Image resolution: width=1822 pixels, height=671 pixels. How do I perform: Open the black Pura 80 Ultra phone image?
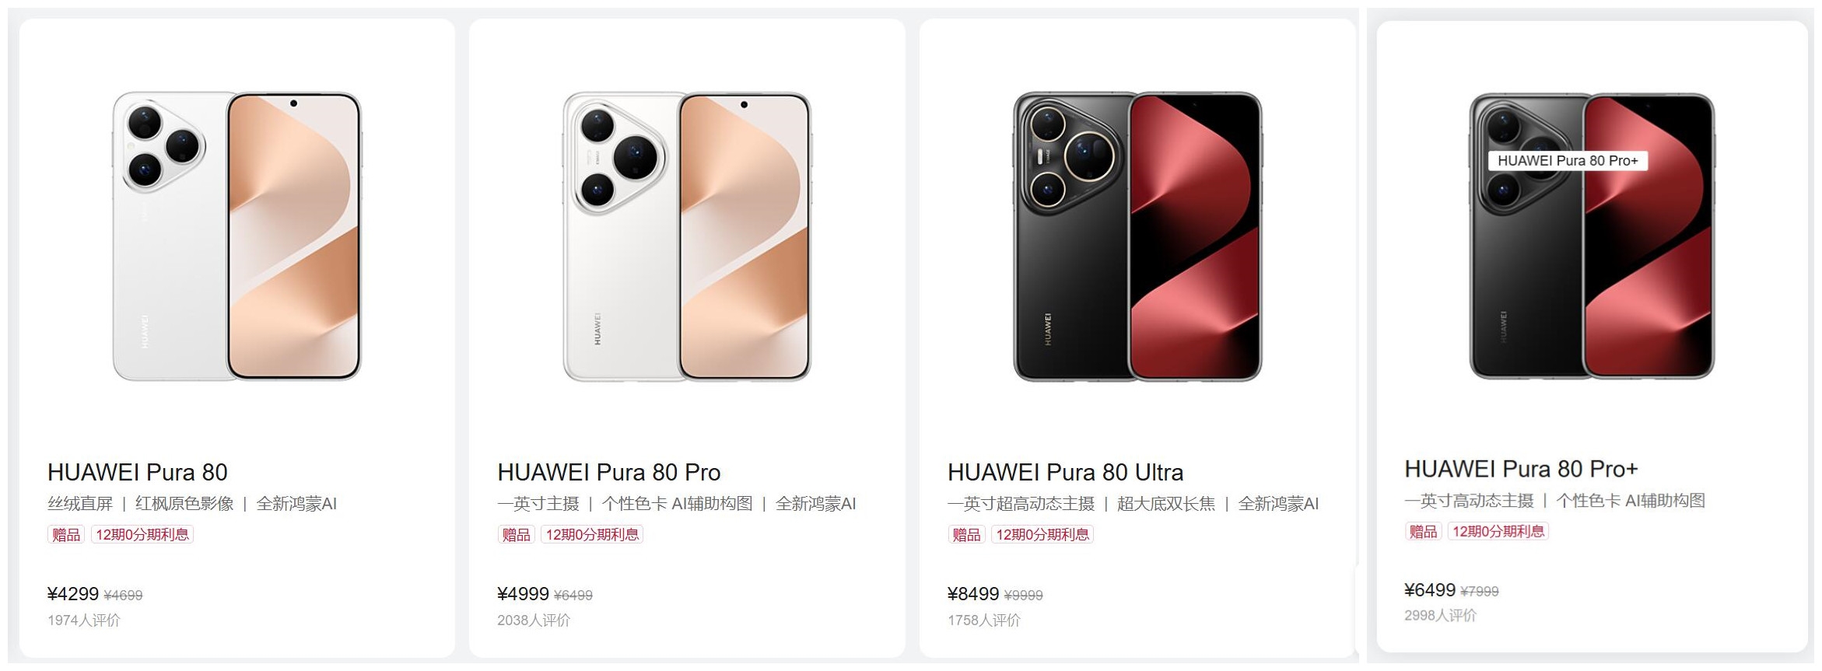[x=1137, y=236]
